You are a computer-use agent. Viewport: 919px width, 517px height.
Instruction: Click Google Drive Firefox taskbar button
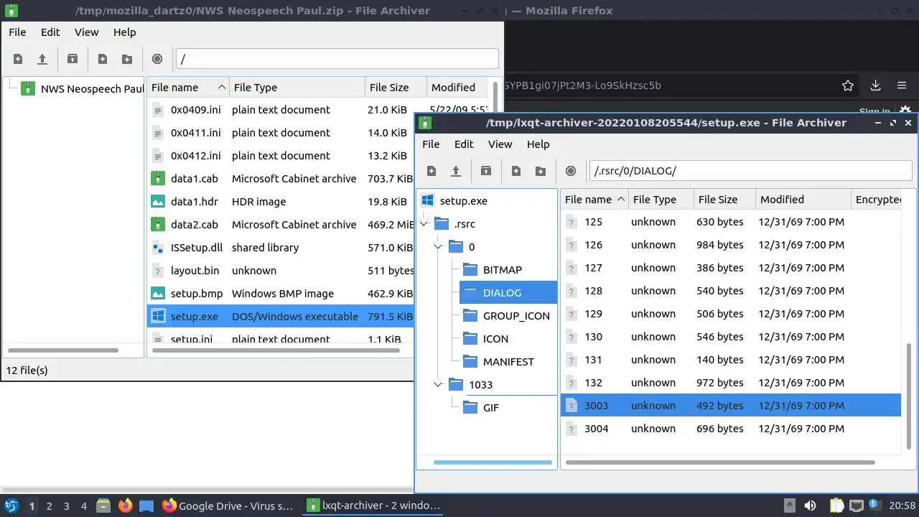coord(228,506)
